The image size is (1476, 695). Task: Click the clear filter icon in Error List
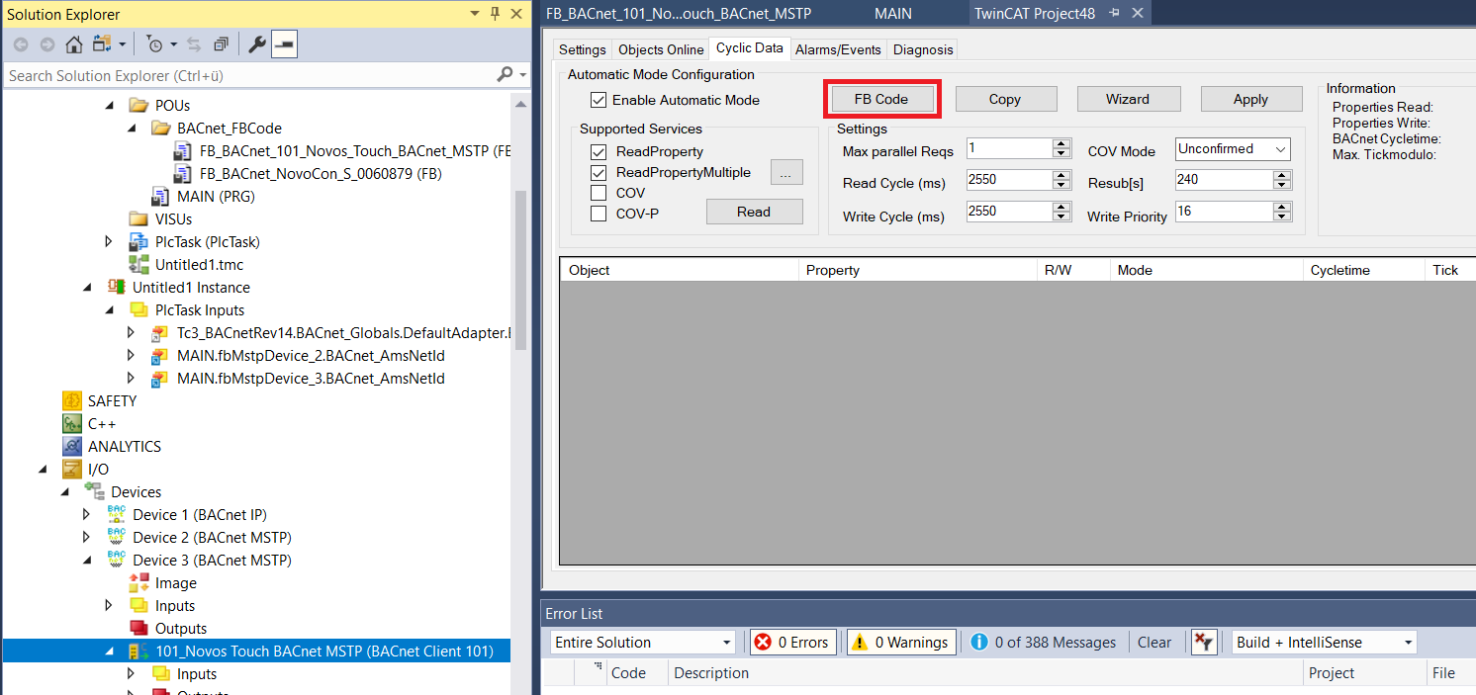[x=1203, y=642]
